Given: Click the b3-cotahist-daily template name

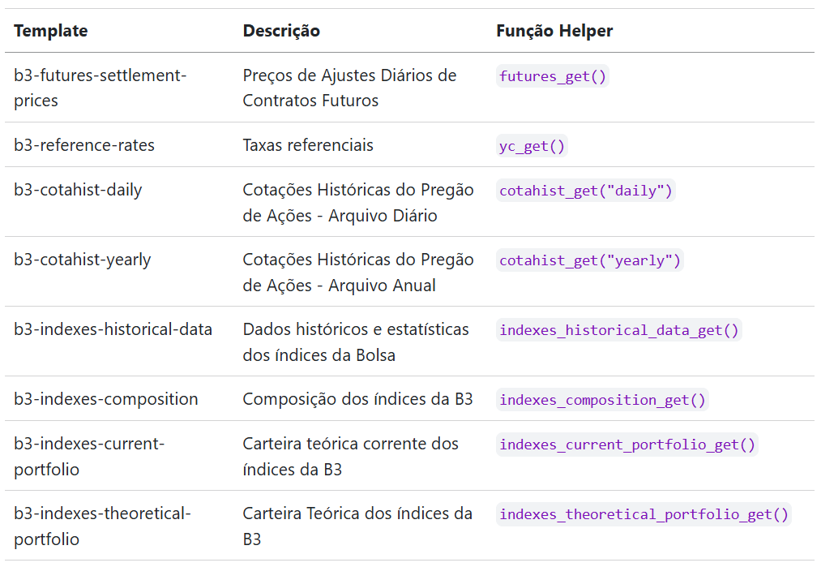Looking at the screenshot, I should pos(78,190).
